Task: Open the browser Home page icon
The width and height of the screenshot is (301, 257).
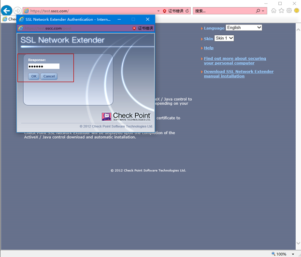Action: tap(274, 11)
